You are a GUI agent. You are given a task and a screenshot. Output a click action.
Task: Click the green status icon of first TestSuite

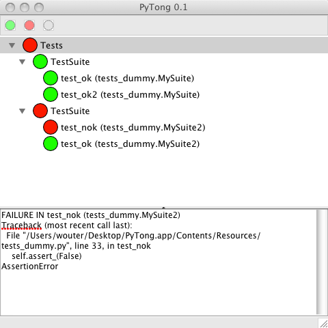click(x=40, y=61)
